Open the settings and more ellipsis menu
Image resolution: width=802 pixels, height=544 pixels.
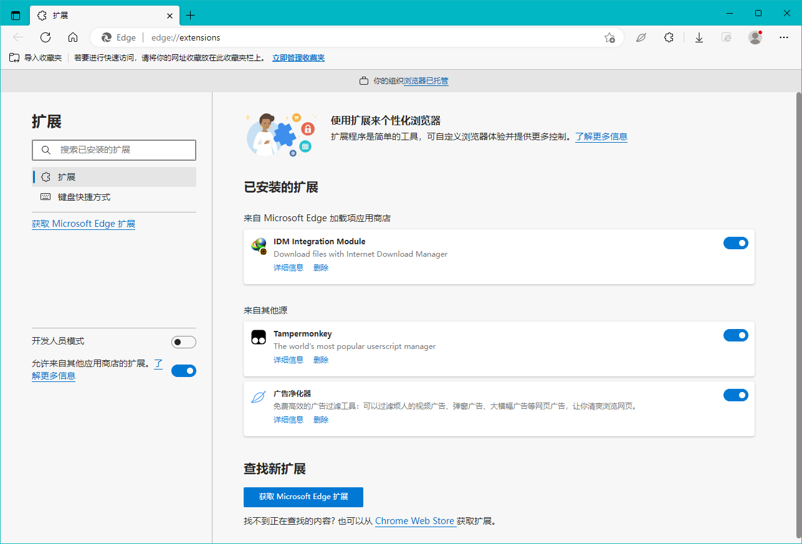(784, 37)
